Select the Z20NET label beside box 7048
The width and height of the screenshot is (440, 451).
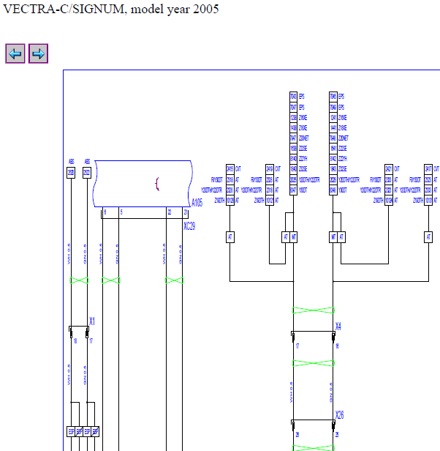click(344, 138)
